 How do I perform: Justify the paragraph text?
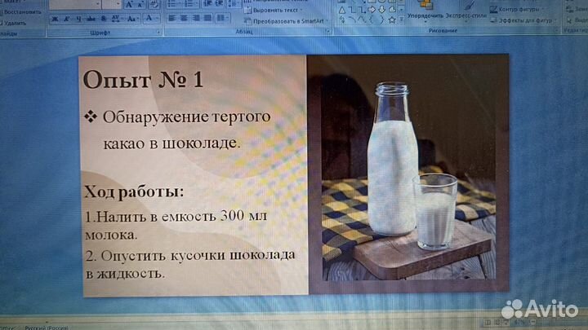(x=207, y=18)
